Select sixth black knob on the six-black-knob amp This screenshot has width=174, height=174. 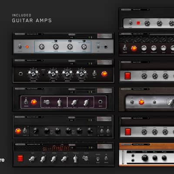(x=90, y=130)
